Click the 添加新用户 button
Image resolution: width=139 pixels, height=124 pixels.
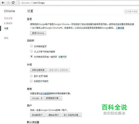point(38,115)
